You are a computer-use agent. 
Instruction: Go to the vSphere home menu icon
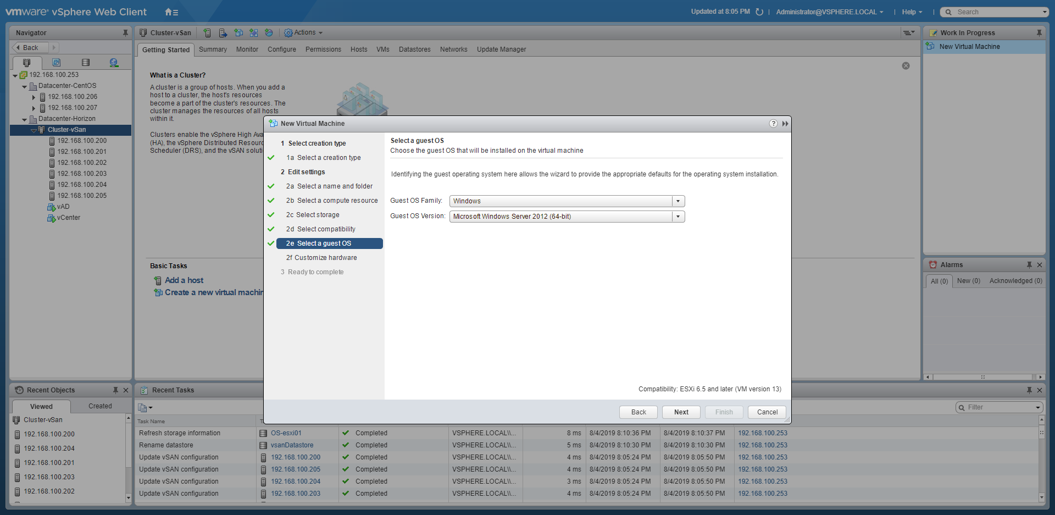[x=171, y=12]
